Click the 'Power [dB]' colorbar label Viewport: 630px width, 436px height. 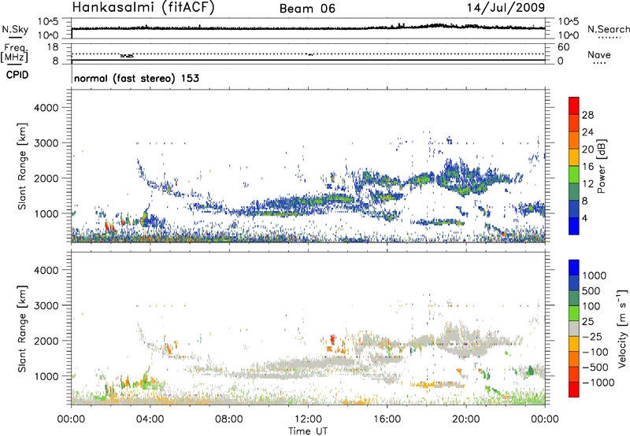point(601,166)
